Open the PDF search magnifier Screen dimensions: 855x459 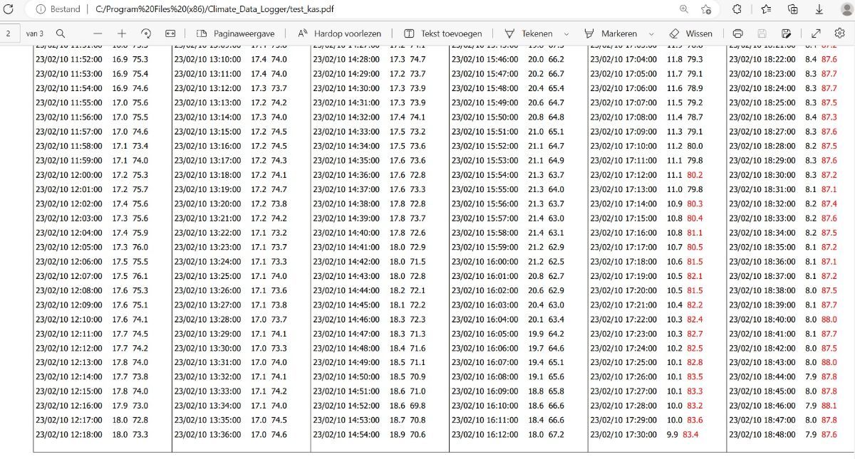61,33
